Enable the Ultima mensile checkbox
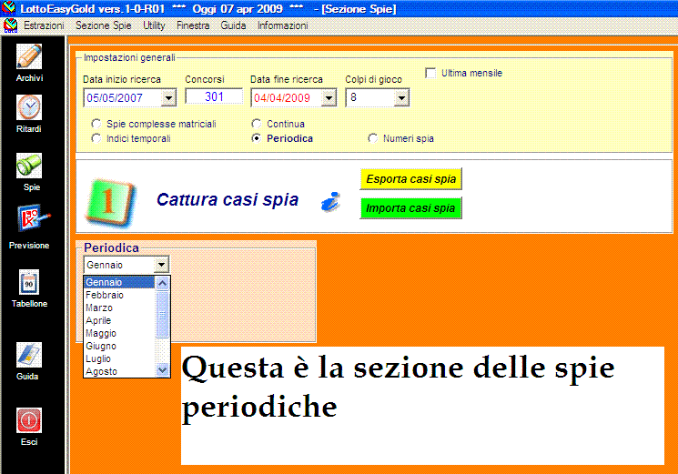This screenshot has width=678, height=474. (x=430, y=73)
